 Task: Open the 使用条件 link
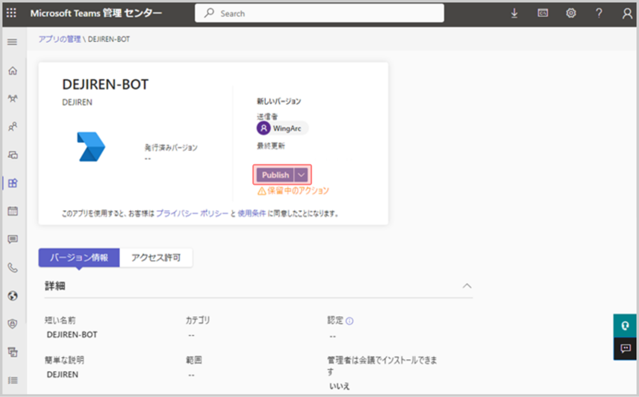(252, 213)
